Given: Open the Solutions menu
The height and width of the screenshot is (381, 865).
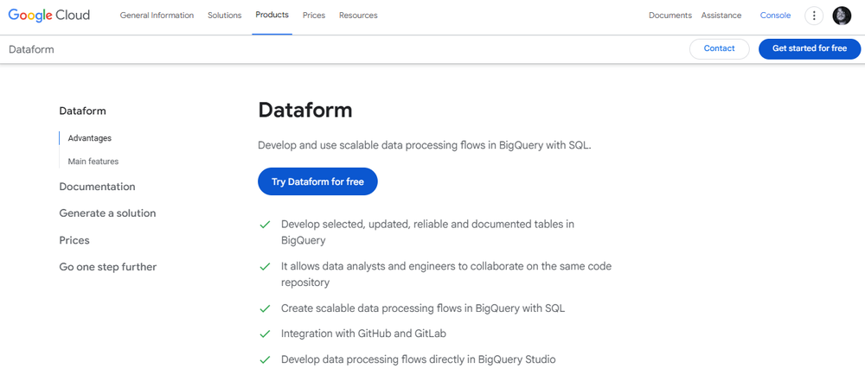Looking at the screenshot, I should (225, 16).
